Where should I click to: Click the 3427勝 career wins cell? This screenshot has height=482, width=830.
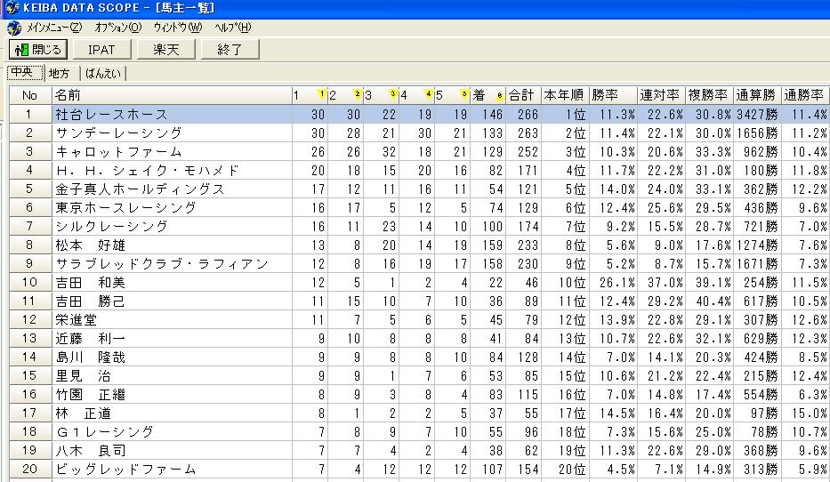pyautogui.click(x=757, y=115)
